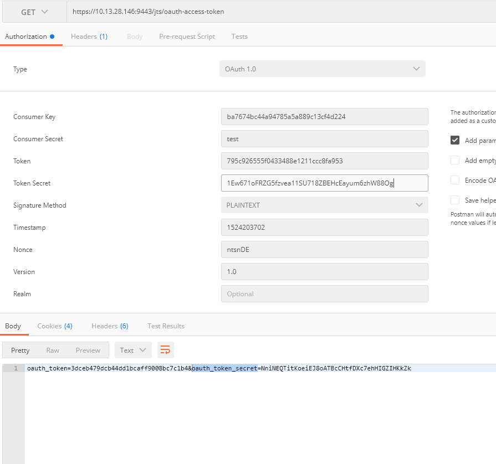Click the Pretty response view button
The height and width of the screenshot is (464, 496).
pos(21,350)
